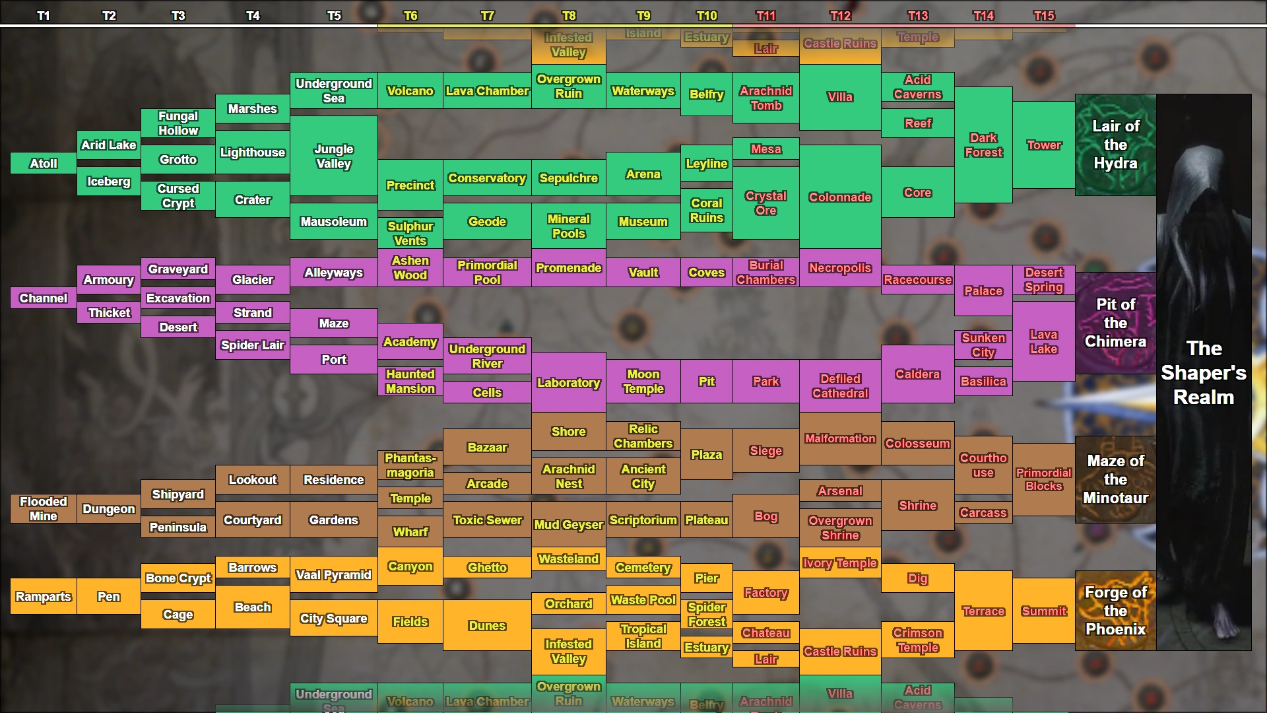
Task: Click the Forge of the Phoenix tile
Action: click(x=1115, y=611)
